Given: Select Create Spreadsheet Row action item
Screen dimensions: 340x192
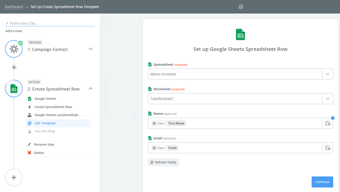Looking at the screenshot, I should coord(53,107).
